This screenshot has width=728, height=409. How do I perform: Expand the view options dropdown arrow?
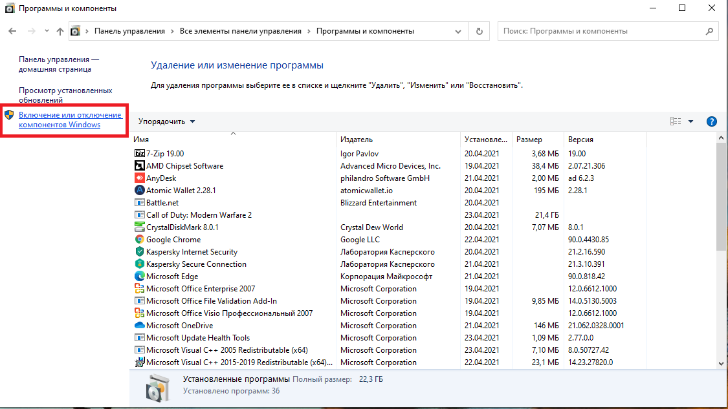[x=690, y=121]
